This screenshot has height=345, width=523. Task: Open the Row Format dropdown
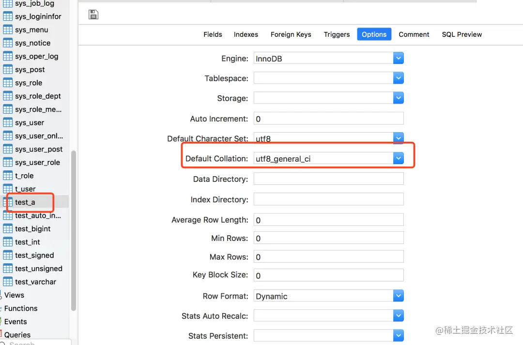pyautogui.click(x=398, y=296)
